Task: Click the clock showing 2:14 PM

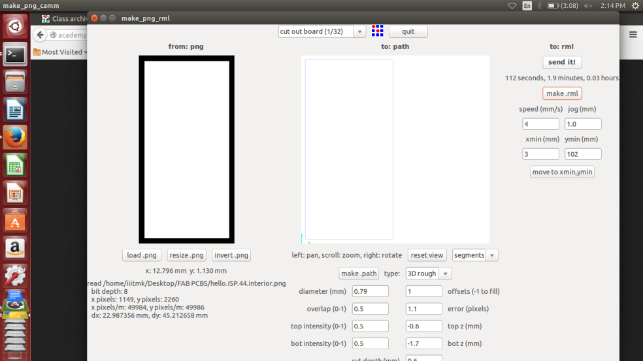Action: point(613,6)
